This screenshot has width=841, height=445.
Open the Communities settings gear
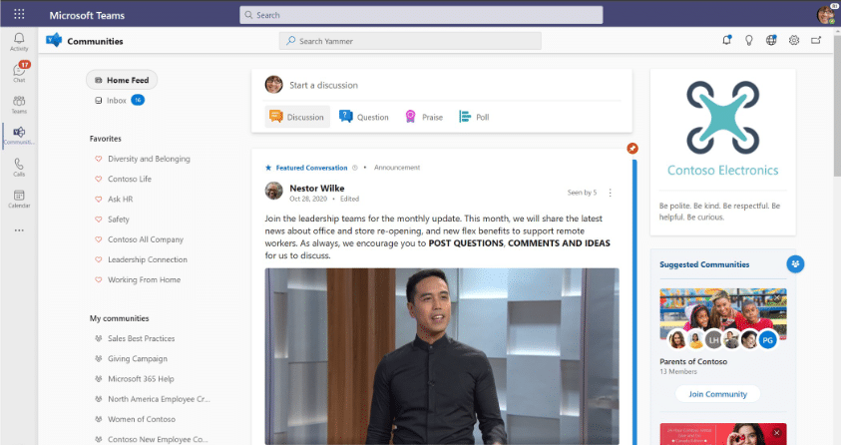pyautogui.click(x=794, y=41)
